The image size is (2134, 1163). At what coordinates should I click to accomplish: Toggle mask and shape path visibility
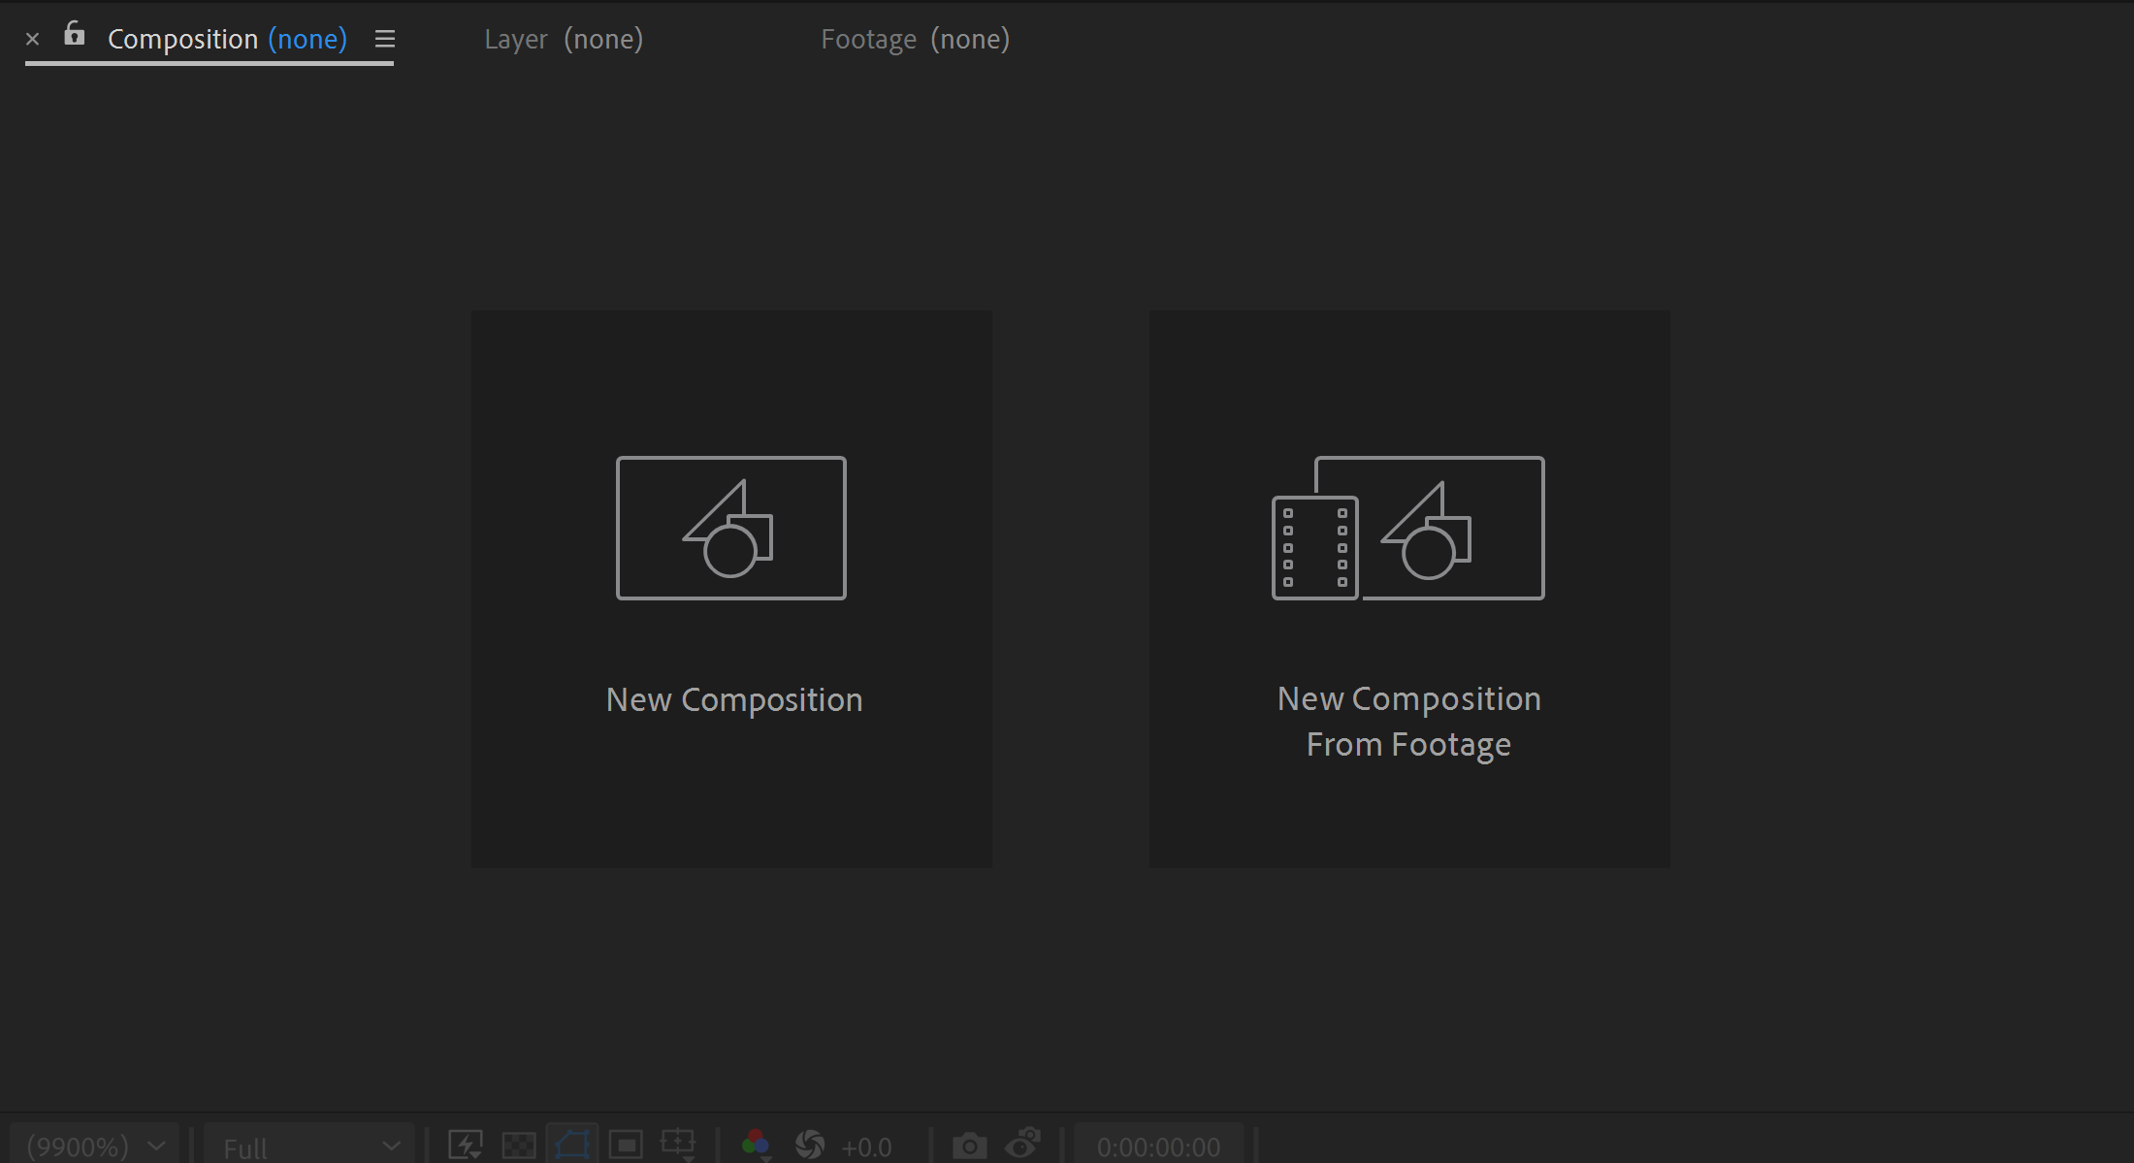click(x=572, y=1145)
